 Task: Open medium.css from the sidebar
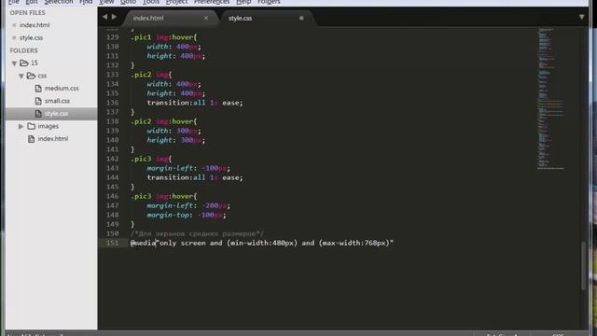click(x=62, y=89)
